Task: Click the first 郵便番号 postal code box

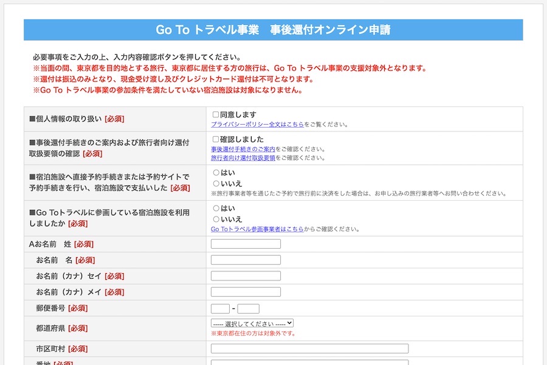Action: pos(220,309)
